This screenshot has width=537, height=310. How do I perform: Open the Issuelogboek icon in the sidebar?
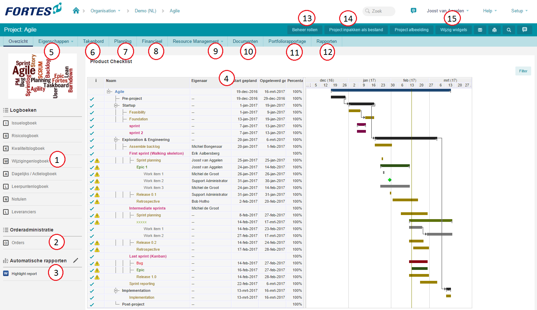coord(6,123)
